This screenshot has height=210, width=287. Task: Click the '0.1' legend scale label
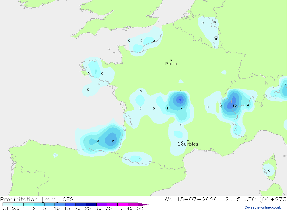click(5, 208)
